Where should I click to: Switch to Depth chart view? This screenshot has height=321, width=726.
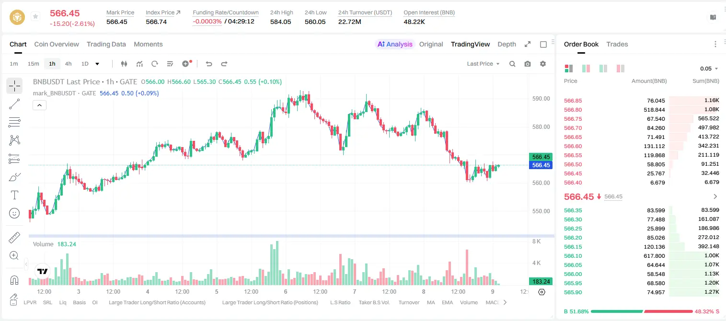507,44
